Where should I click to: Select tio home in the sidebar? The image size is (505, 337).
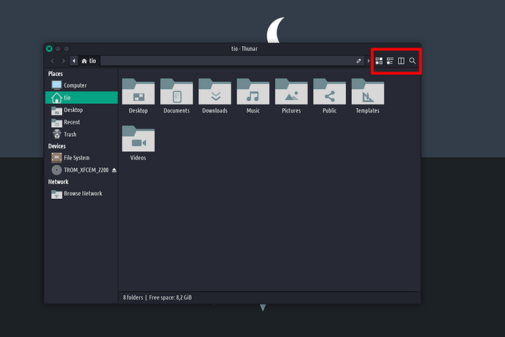click(x=81, y=97)
